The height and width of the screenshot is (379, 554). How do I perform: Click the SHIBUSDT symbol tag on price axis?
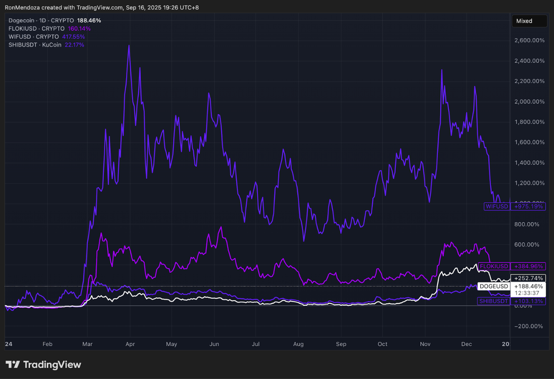pyautogui.click(x=493, y=301)
